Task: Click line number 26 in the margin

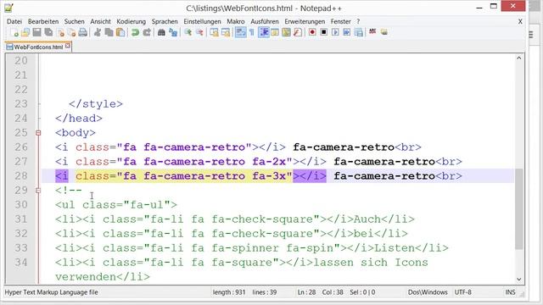Action: (21, 147)
